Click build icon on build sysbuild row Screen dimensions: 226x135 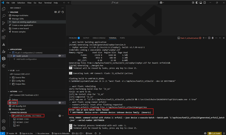[x=60, y=56]
